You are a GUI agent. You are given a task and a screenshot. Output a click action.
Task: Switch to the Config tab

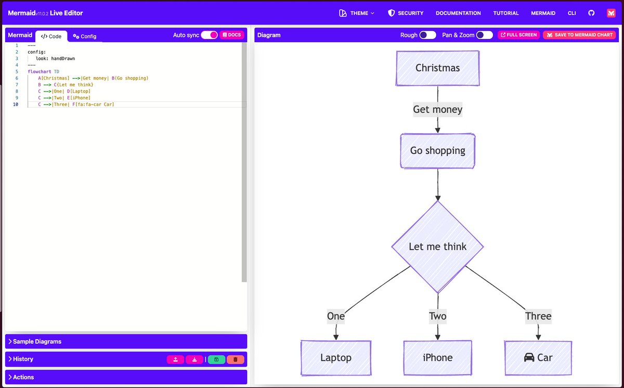tap(85, 36)
